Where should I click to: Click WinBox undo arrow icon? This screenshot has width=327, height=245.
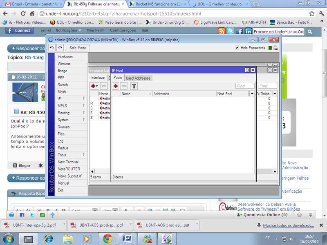pos(52,48)
